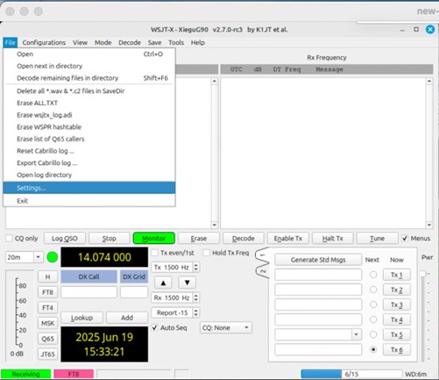
Task: Select the Next radio button for Tx 5
Action: click(x=373, y=334)
